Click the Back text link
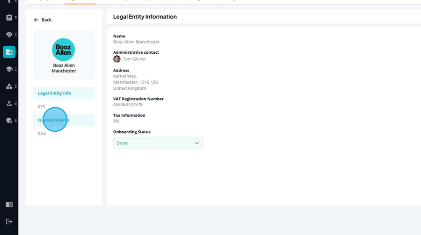The height and width of the screenshot is (235, 421). point(46,20)
